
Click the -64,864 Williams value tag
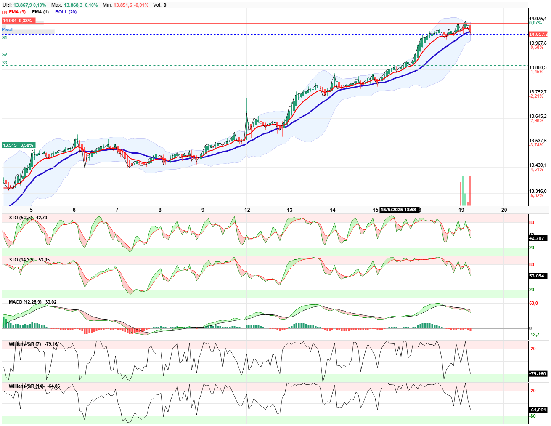(x=538, y=410)
